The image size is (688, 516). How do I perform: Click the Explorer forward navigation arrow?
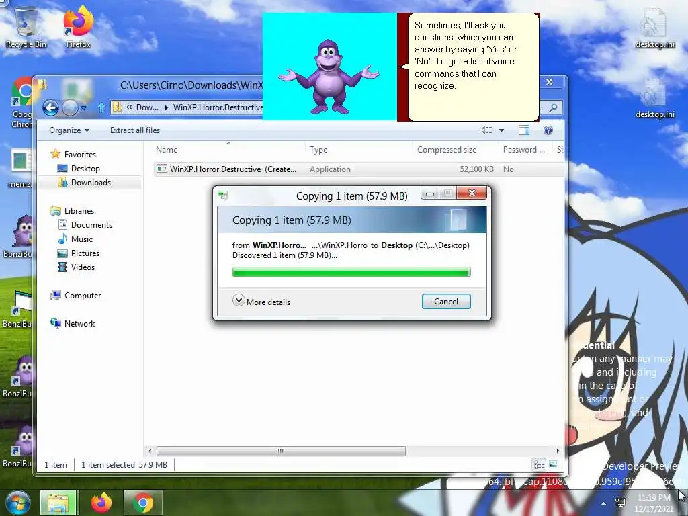click(70, 107)
